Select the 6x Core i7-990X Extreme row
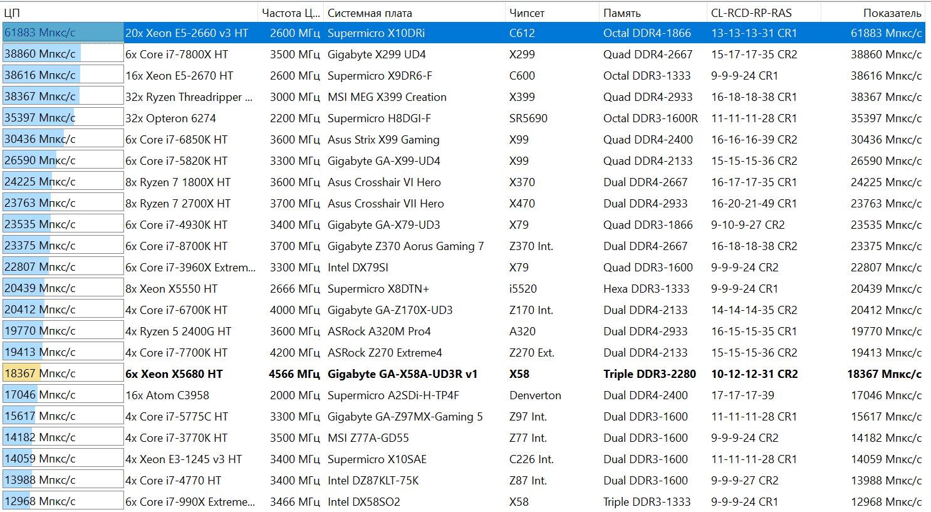Image resolution: width=931 pixels, height=512 pixels. pyautogui.click(x=190, y=502)
